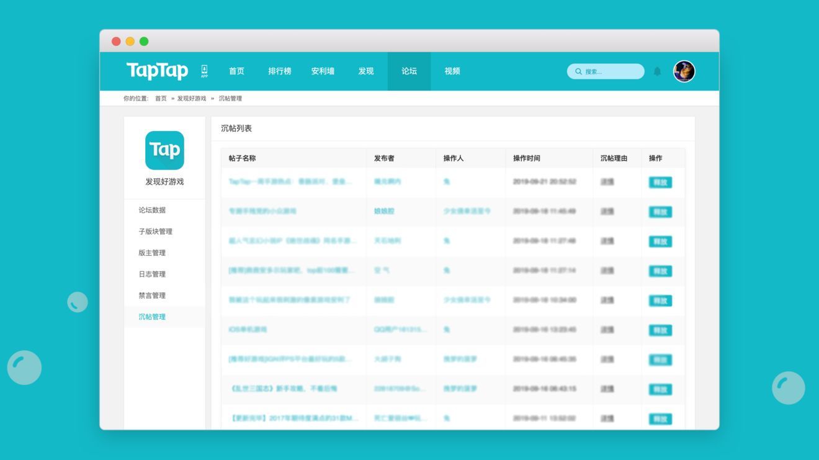819x460 pixels.
Task: Go to the 排行榜 nav item
Action: tap(279, 71)
